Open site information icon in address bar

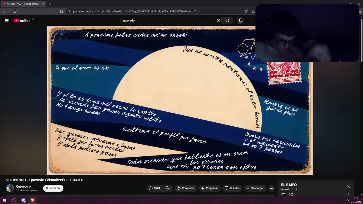point(69,11)
